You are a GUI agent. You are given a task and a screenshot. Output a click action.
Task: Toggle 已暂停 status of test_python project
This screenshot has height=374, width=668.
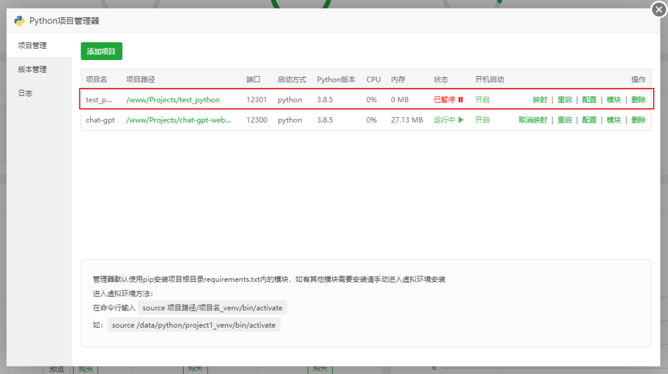click(x=444, y=100)
